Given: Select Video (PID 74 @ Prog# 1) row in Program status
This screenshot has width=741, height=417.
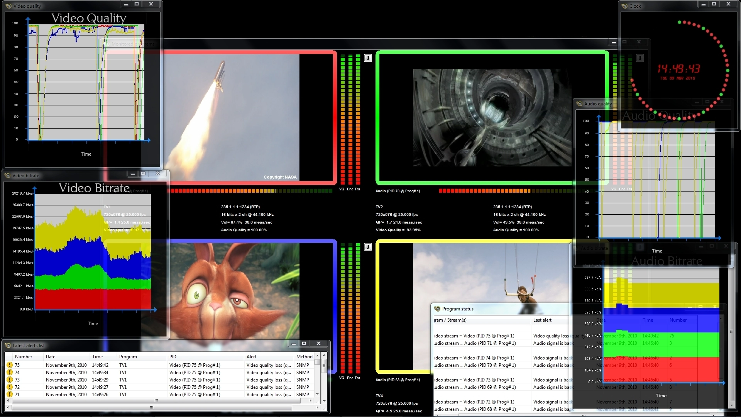Looking at the screenshot, I should click(502, 358).
